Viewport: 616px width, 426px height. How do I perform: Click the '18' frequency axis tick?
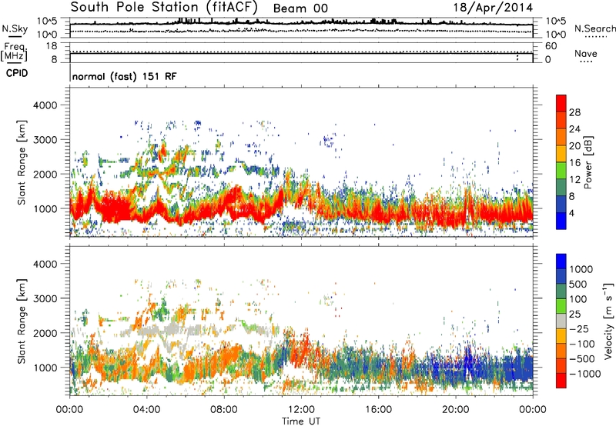point(52,46)
